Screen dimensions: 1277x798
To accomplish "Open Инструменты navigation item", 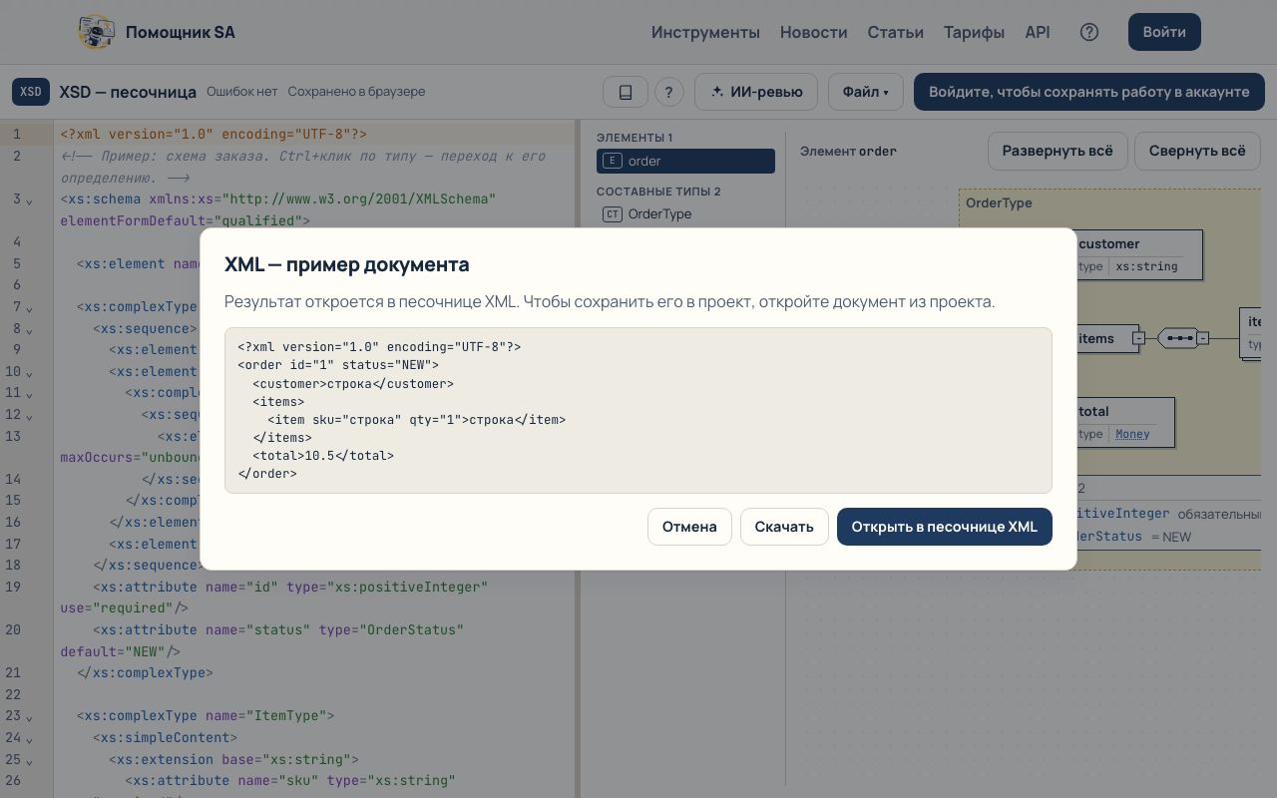I will click(x=705, y=32).
